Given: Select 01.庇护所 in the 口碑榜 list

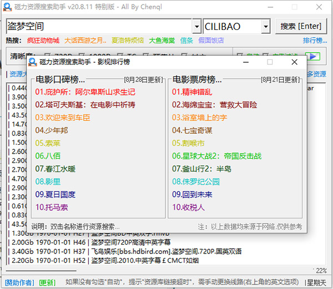Looking at the screenshot, I should [85, 92].
